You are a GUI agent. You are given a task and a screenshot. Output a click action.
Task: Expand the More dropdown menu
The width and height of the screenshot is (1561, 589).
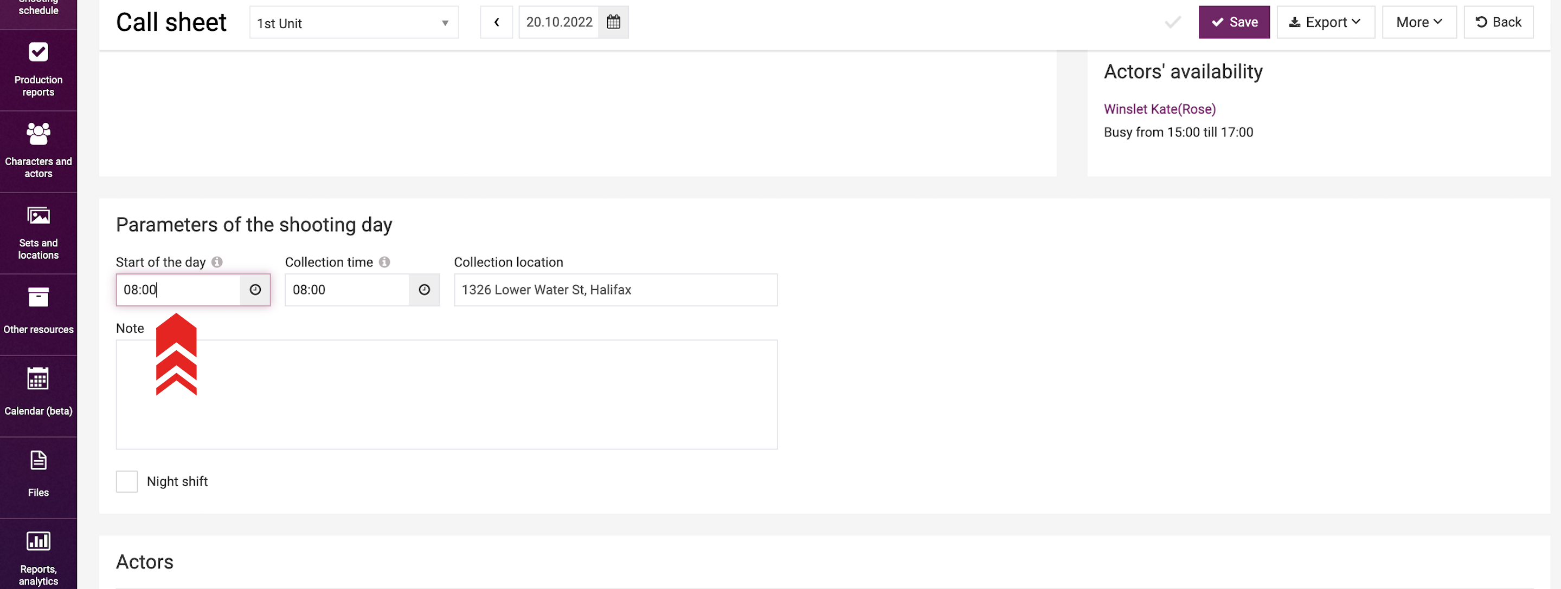click(1418, 22)
